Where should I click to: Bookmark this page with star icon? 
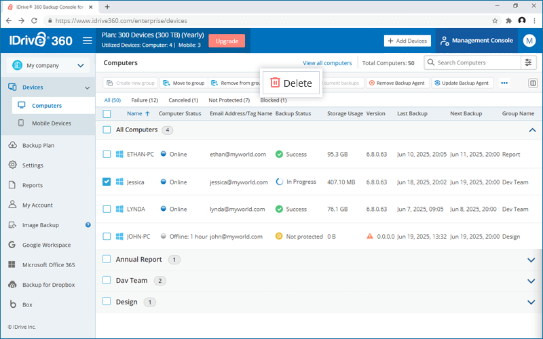(495, 21)
